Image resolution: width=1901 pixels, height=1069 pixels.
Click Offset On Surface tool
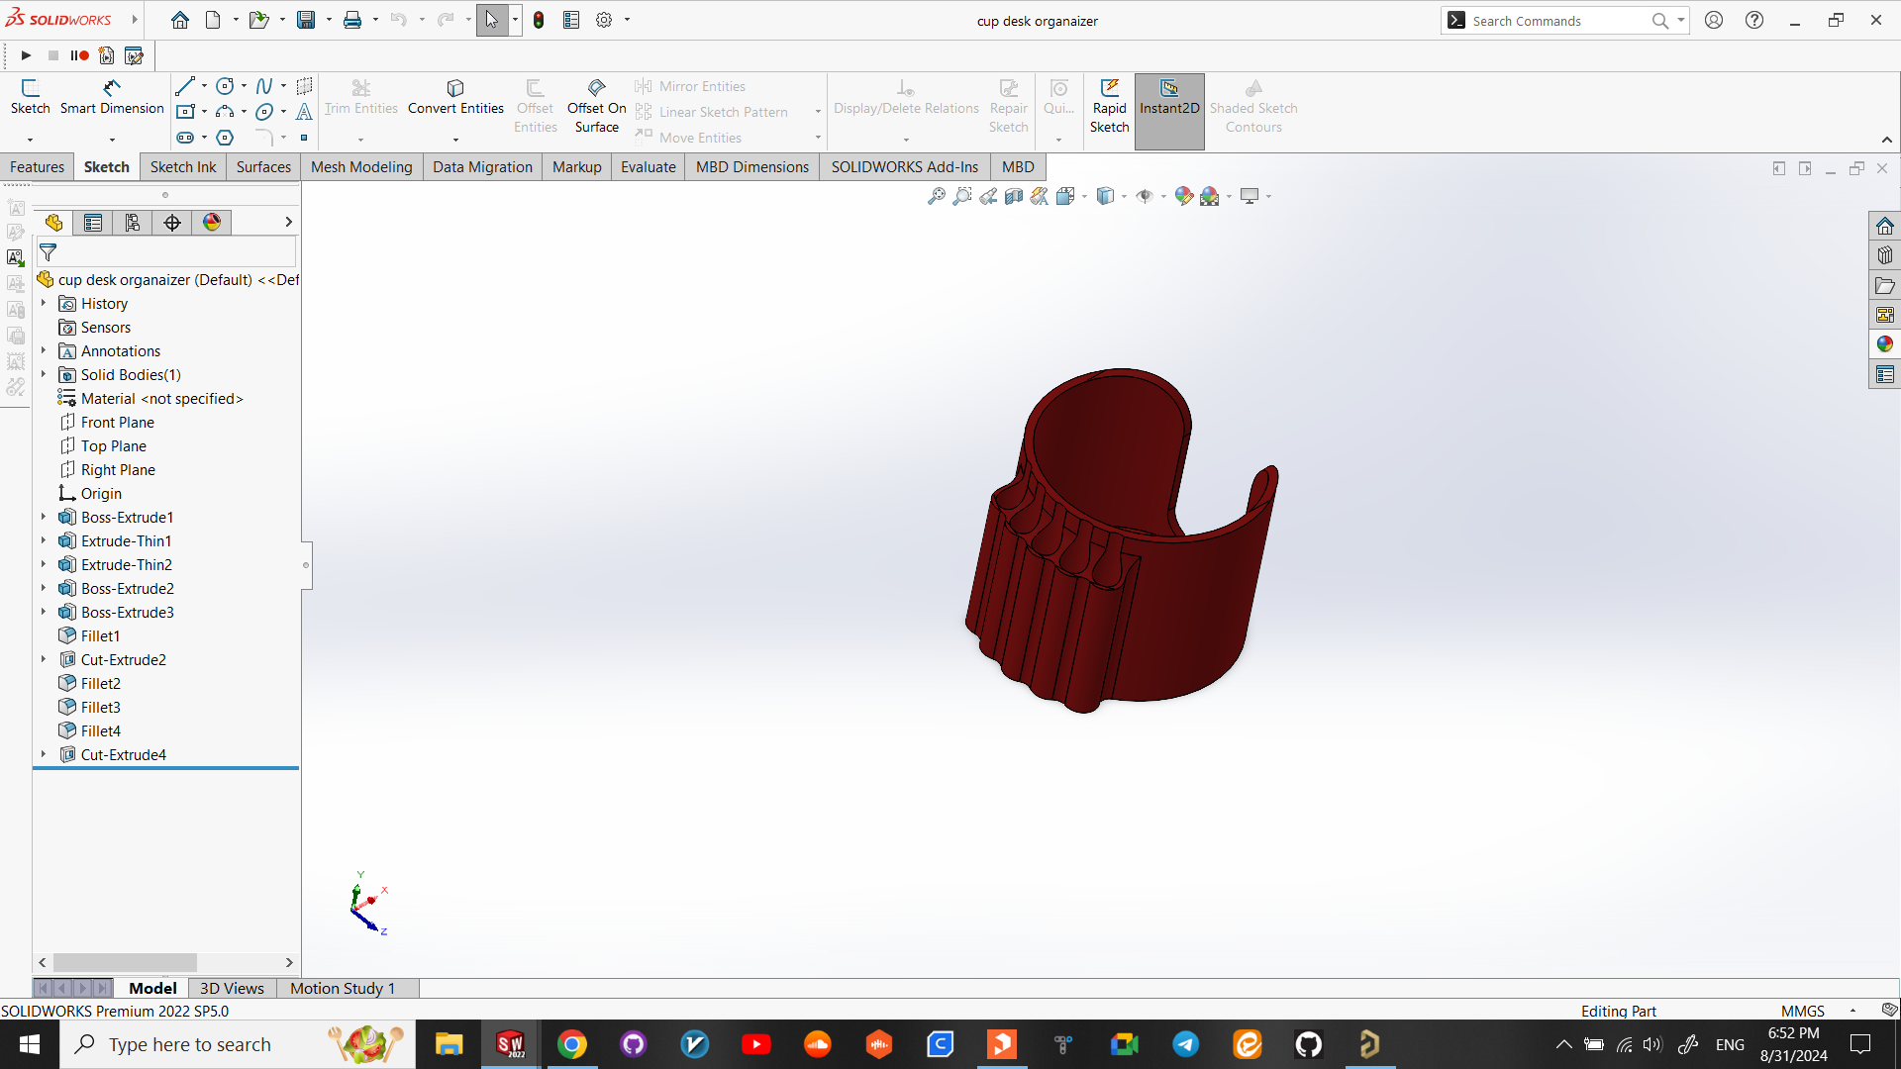pyautogui.click(x=596, y=106)
